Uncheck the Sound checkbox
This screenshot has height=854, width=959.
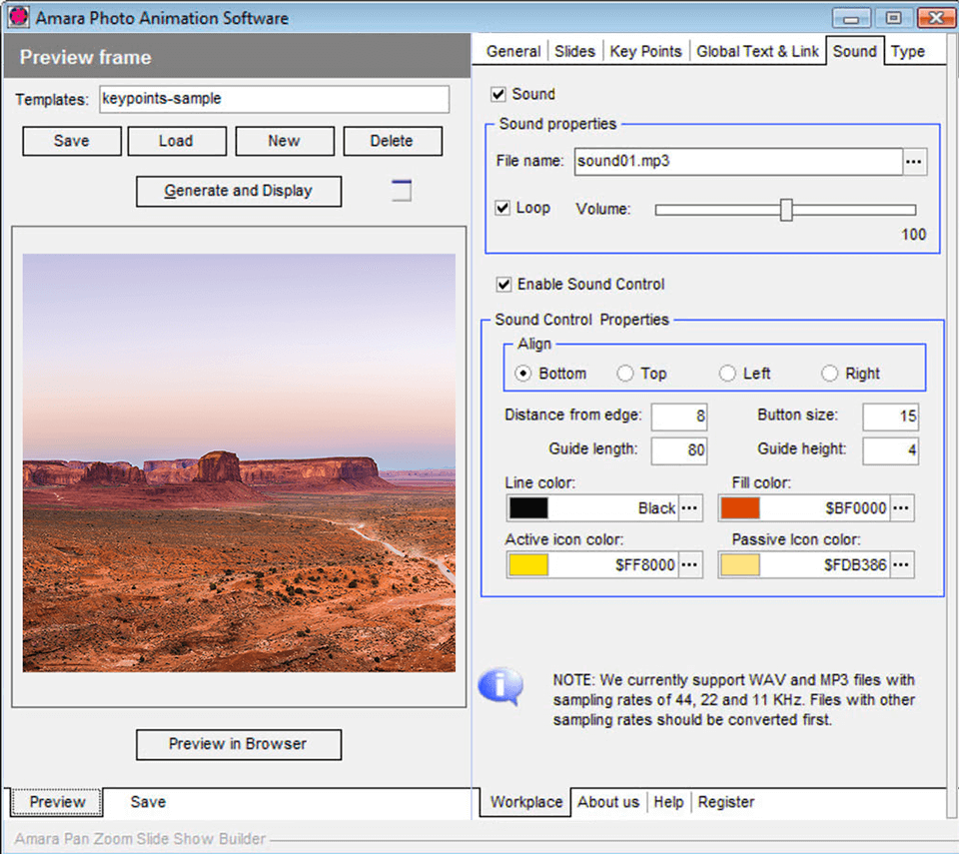click(498, 94)
